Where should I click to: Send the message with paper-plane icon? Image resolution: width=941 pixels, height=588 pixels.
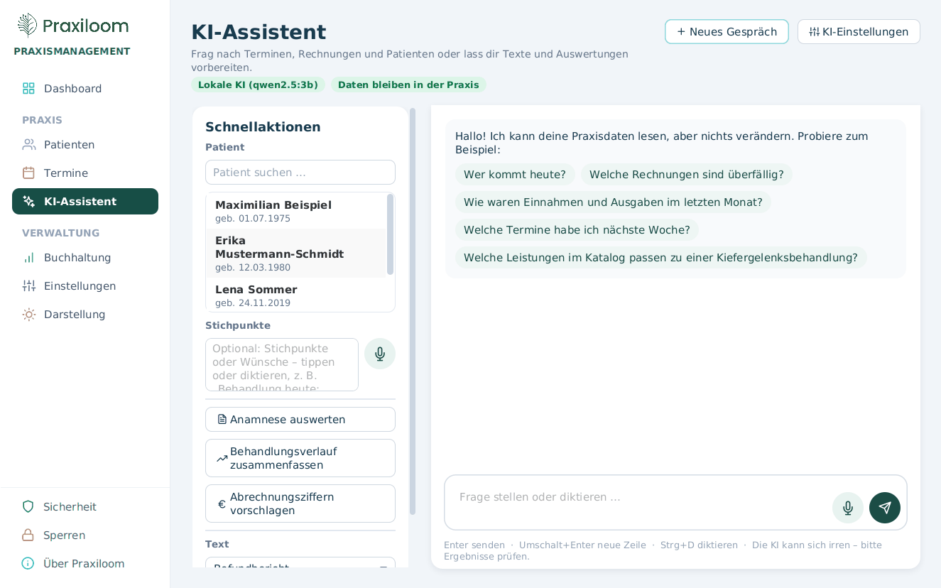pos(885,508)
